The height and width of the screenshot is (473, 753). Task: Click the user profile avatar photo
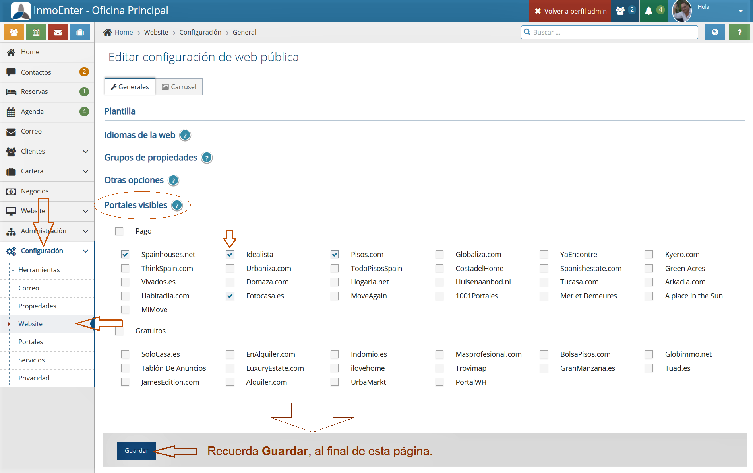(682, 11)
